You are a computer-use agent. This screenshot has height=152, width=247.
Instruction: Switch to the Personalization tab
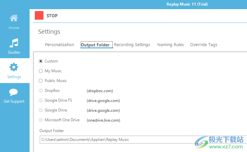point(59,45)
